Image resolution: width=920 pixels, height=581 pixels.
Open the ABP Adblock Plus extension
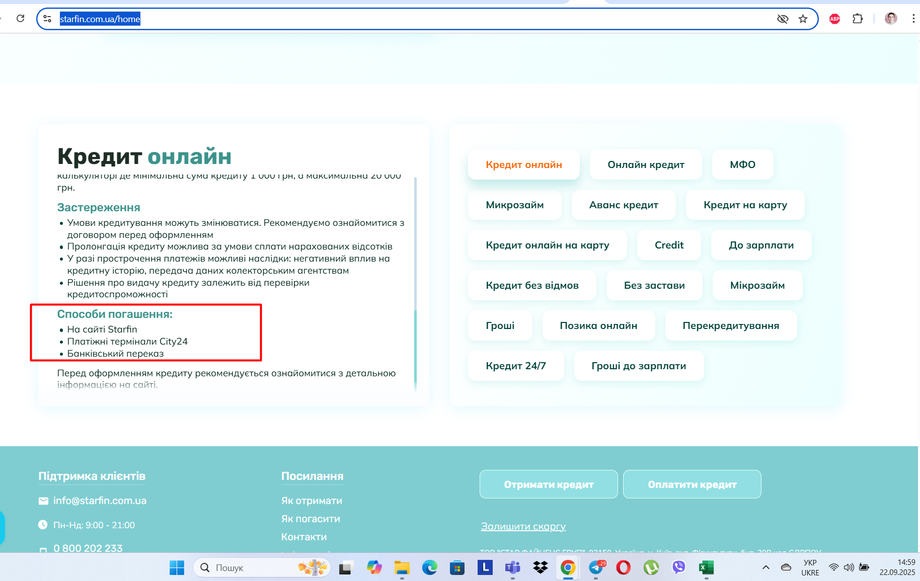point(834,19)
